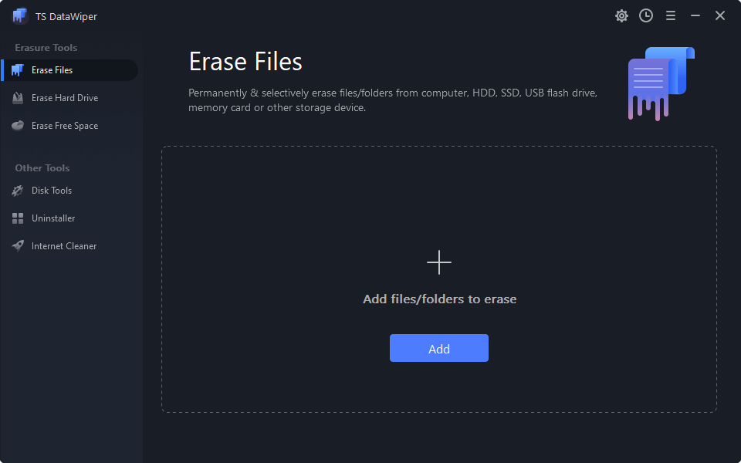Open application settings via gear icon

(621, 15)
